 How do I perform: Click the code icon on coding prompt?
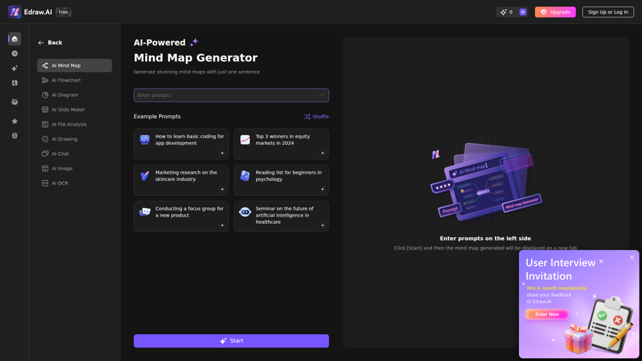[144, 139]
